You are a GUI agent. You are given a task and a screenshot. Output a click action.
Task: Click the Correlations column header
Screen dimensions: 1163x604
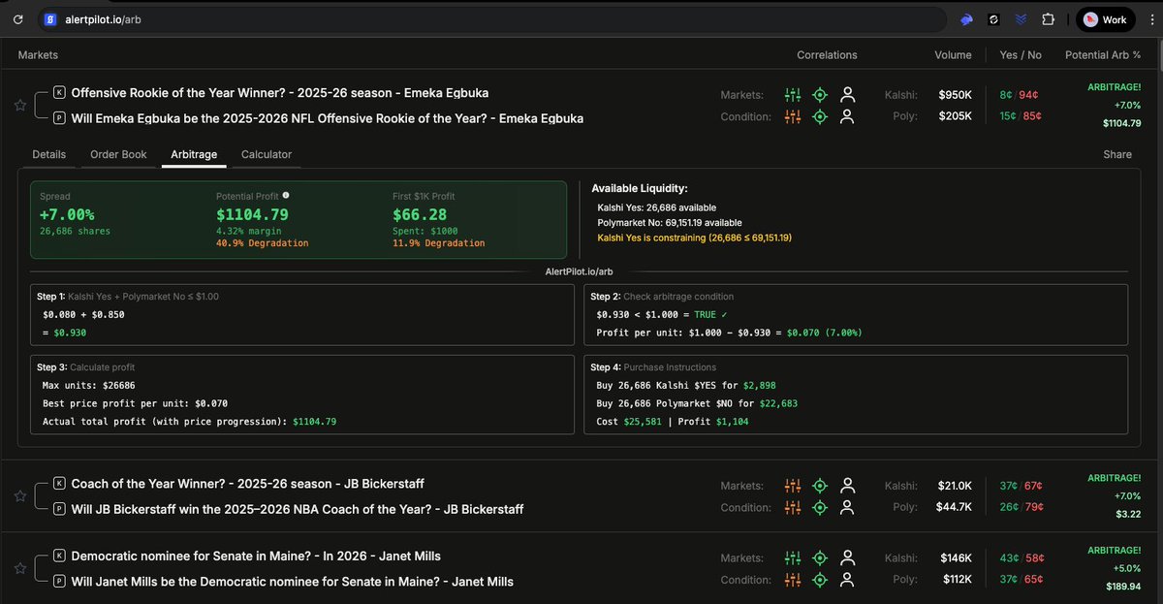point(827,55)
